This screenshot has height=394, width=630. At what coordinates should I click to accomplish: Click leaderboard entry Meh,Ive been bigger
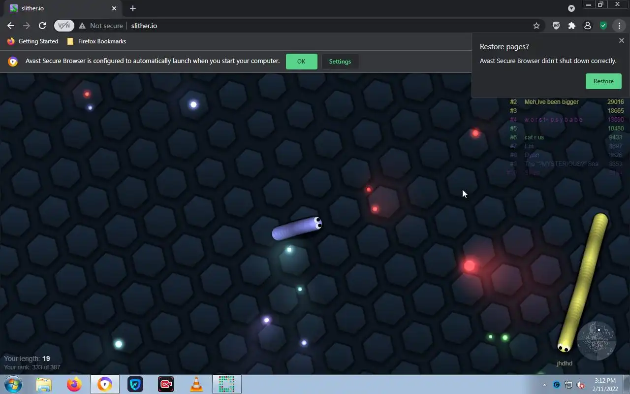click(552, 102)
